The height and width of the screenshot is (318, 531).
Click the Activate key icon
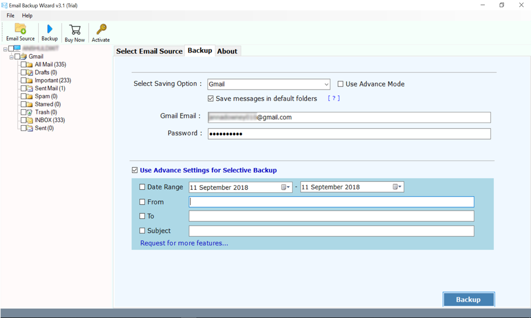[x=101, y=29]
